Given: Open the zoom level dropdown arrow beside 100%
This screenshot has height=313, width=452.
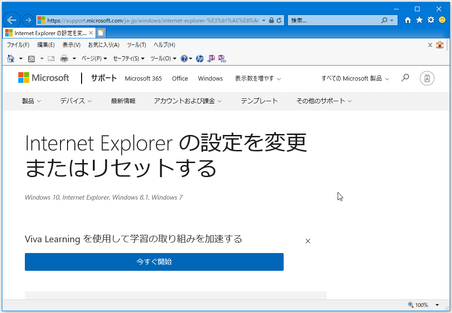Looking at the screenshot, I should coord(437,305).
